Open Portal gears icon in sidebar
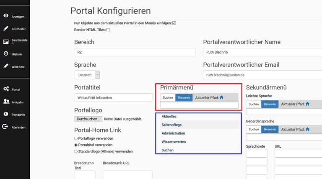This screenshot has width=322, height=179. click(6, 89)
